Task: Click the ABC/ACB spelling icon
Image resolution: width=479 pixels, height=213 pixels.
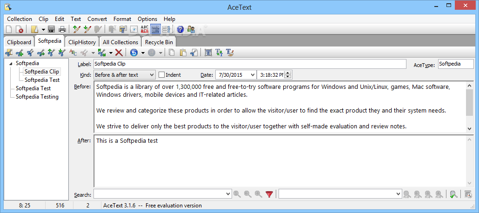Action: [145, 29]
